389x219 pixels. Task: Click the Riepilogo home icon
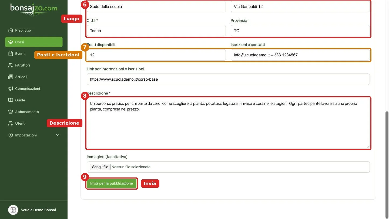11,30
